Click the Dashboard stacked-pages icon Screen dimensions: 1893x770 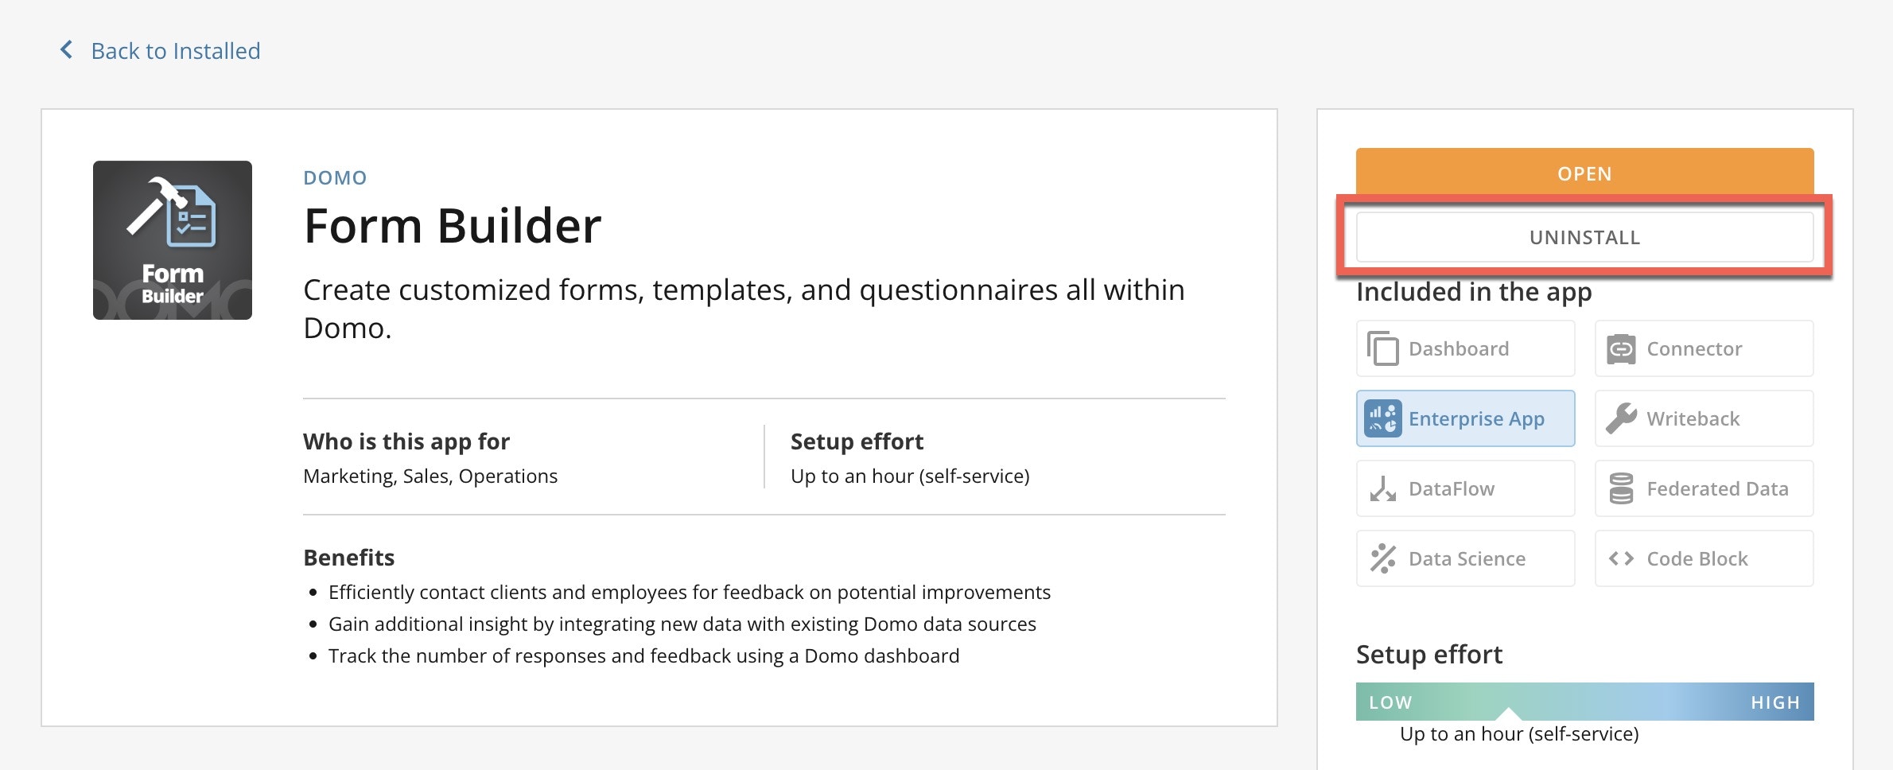click(1382, 348)
